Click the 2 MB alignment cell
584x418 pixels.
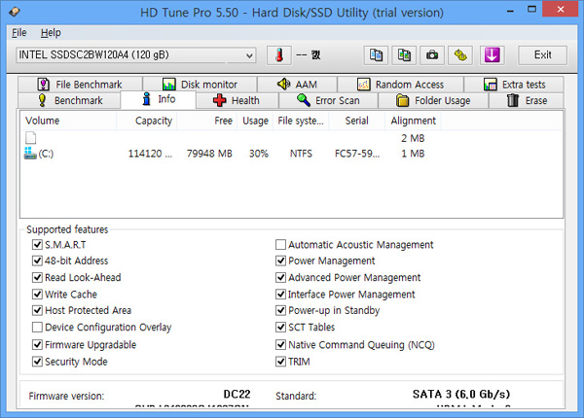[x=413, y=138]
